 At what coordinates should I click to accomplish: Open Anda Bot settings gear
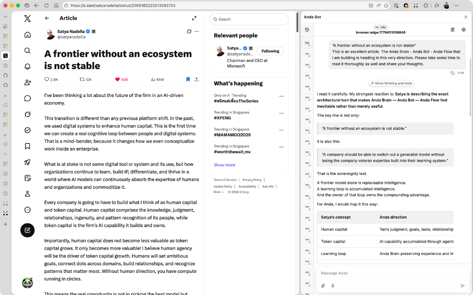pyautogui.click(x=463, y=29)
